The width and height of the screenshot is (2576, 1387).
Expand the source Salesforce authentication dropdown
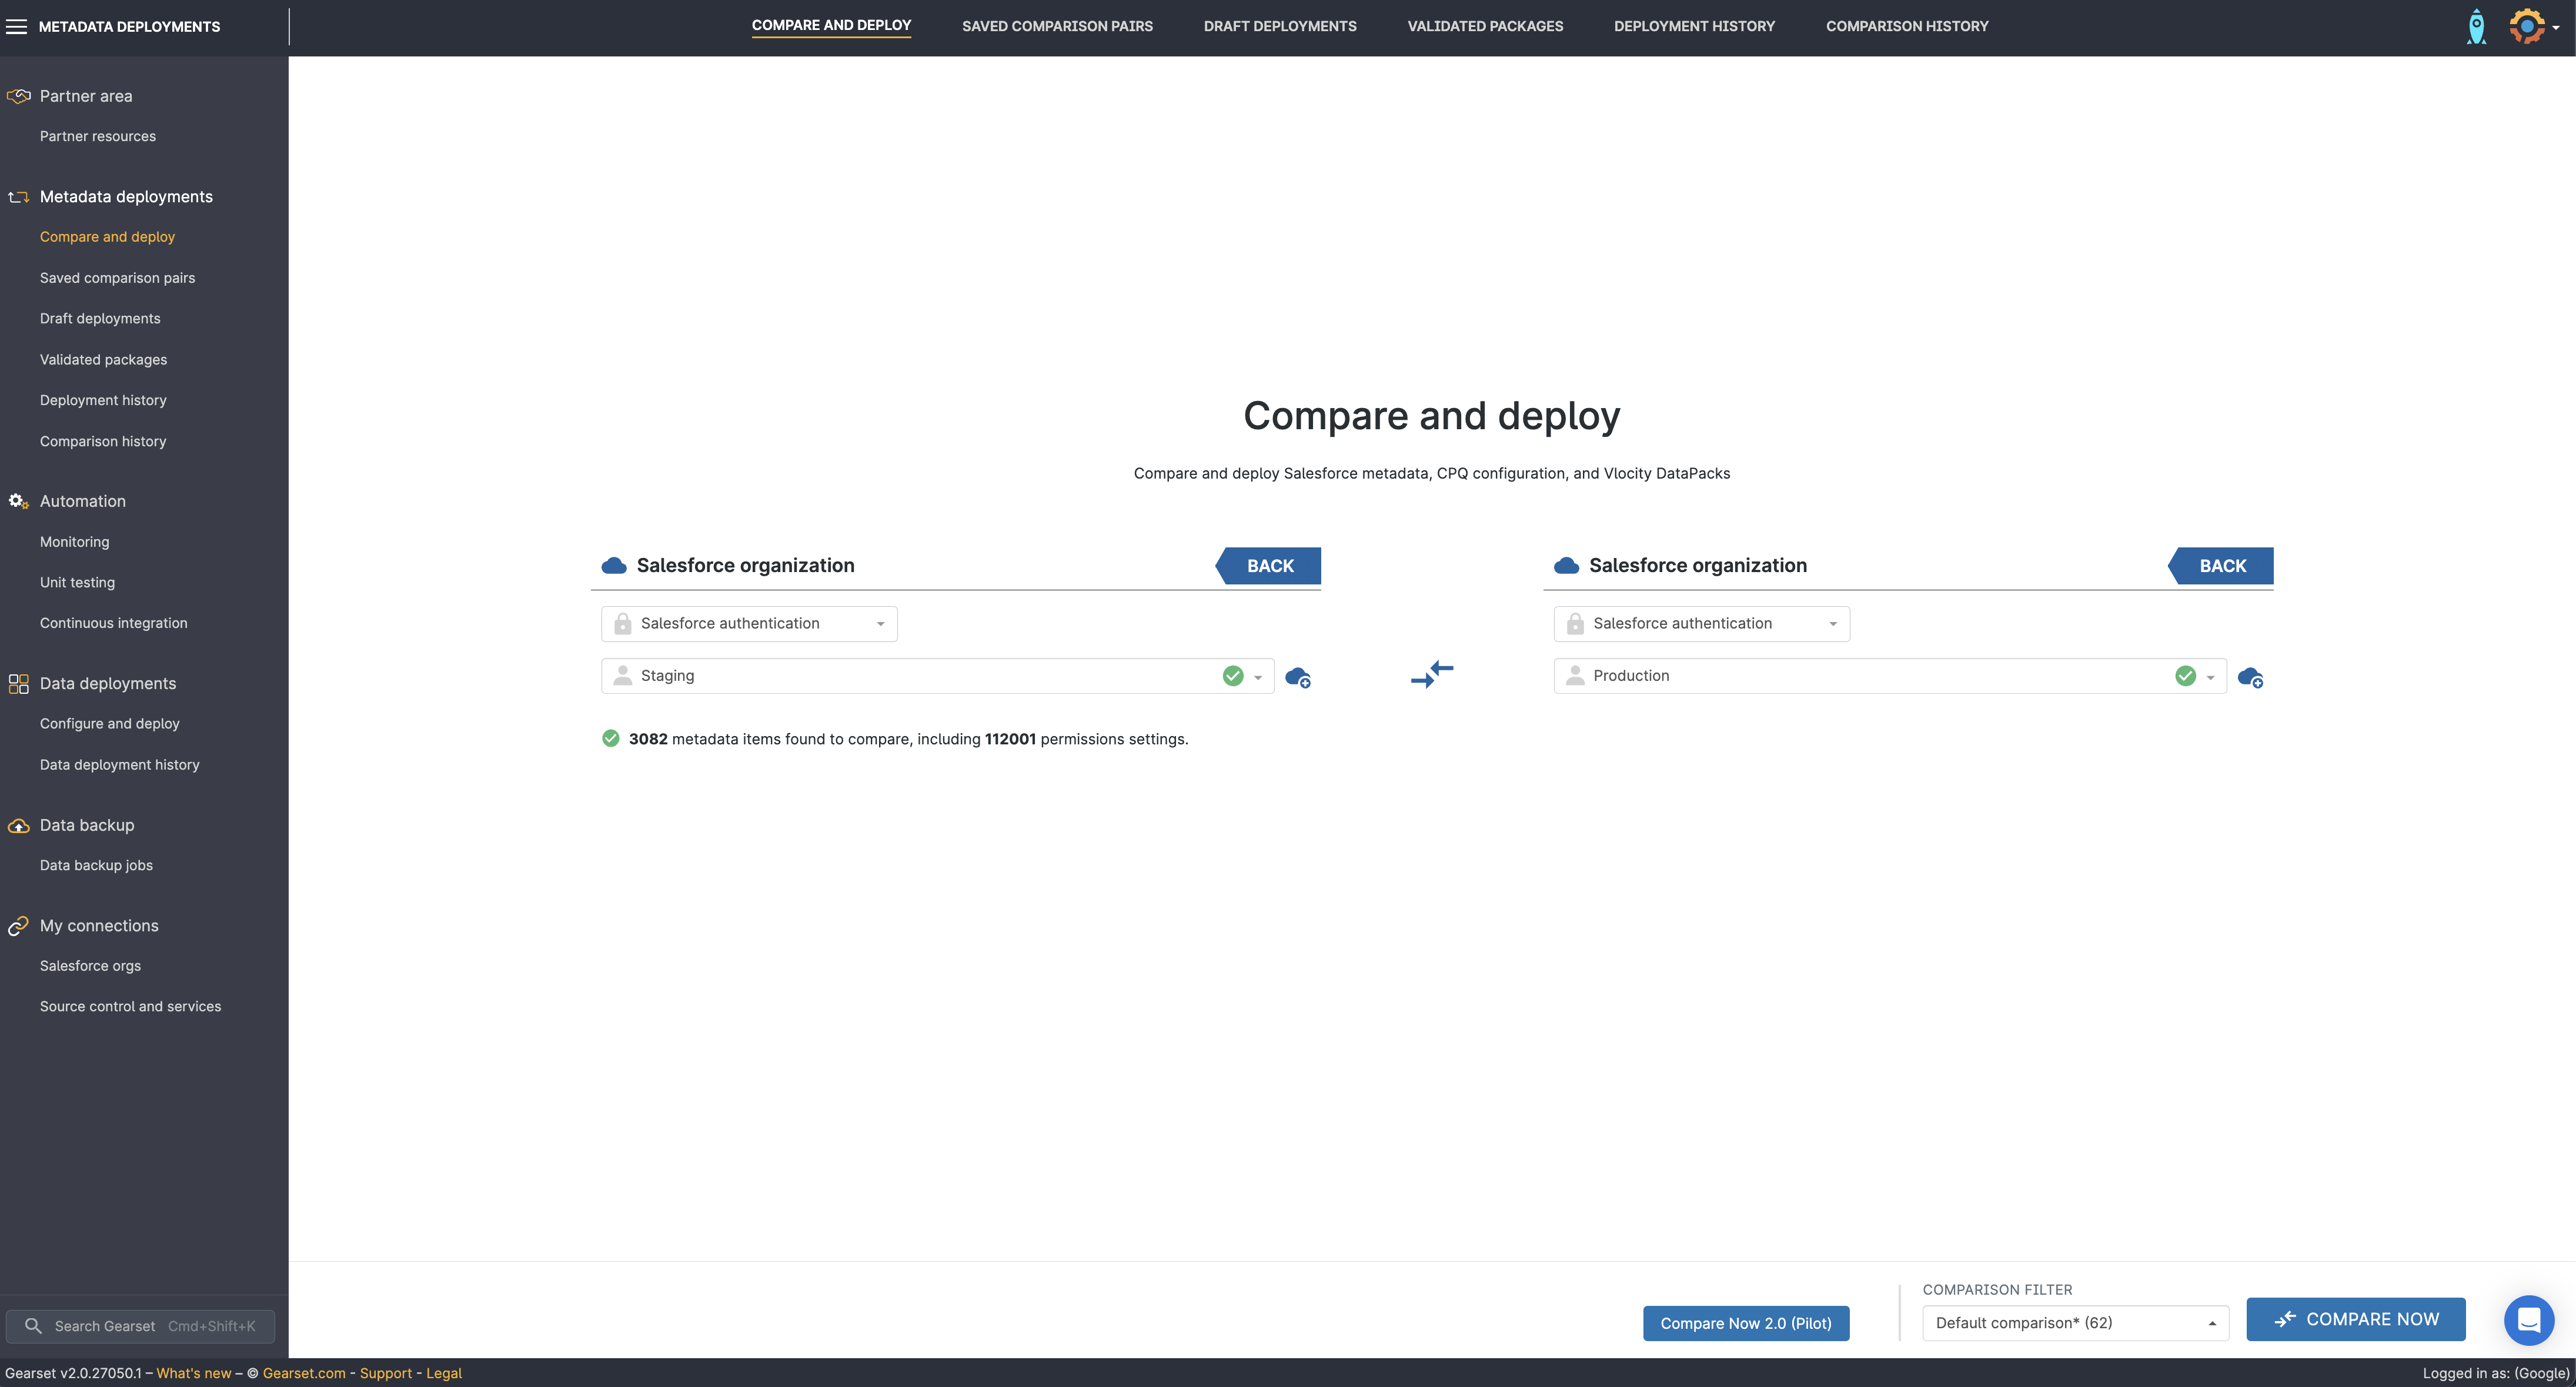point(749,624)
